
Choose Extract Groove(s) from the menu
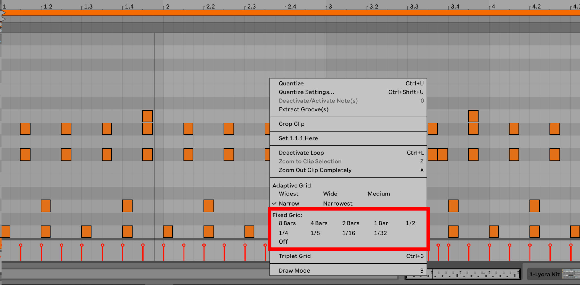303,109
